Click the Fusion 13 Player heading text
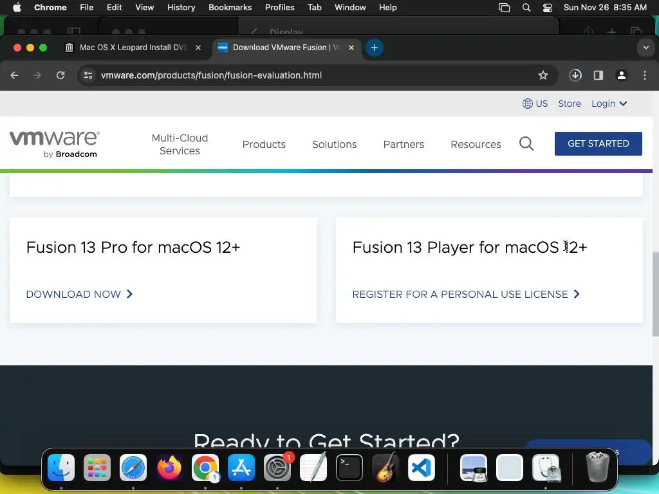659x494 pixels. click(x=469, y=247)
